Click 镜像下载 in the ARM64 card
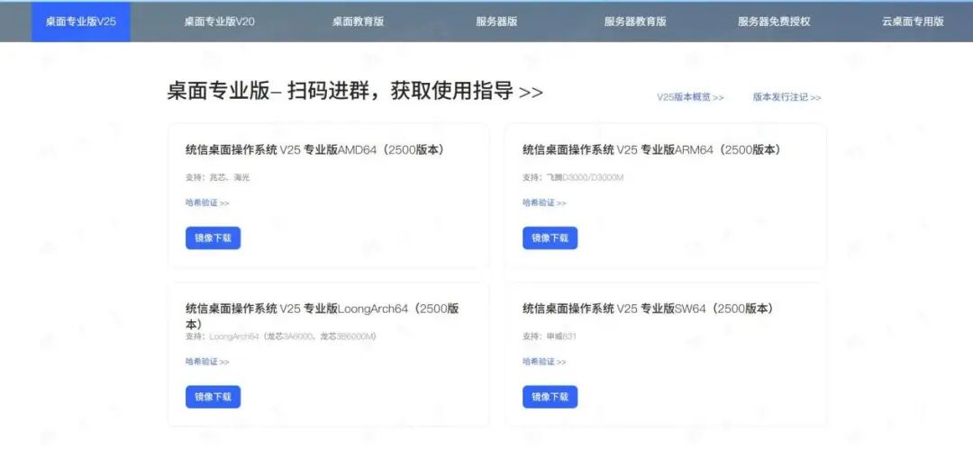The height and width of the screenshot is (466, 973). (550, 238)
